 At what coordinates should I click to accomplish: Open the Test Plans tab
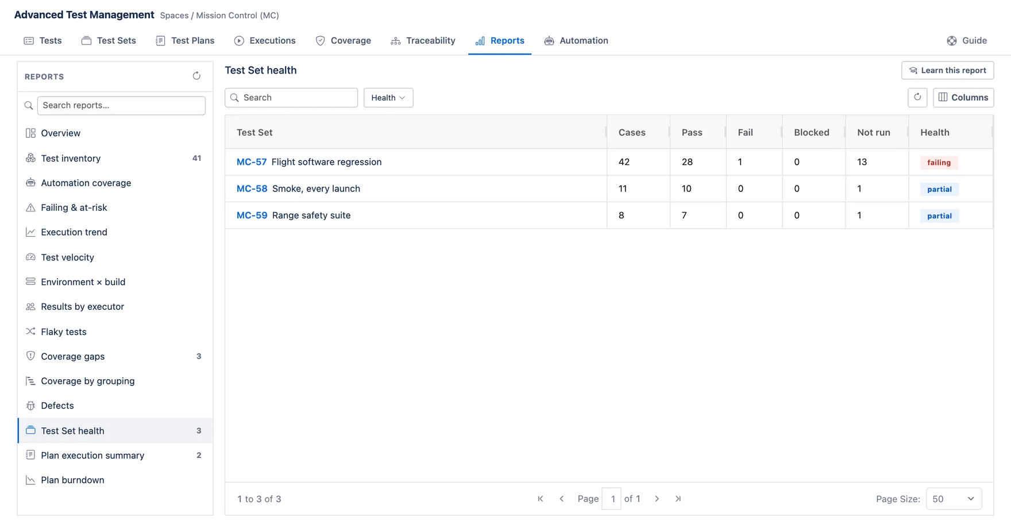tap(185, 41)
